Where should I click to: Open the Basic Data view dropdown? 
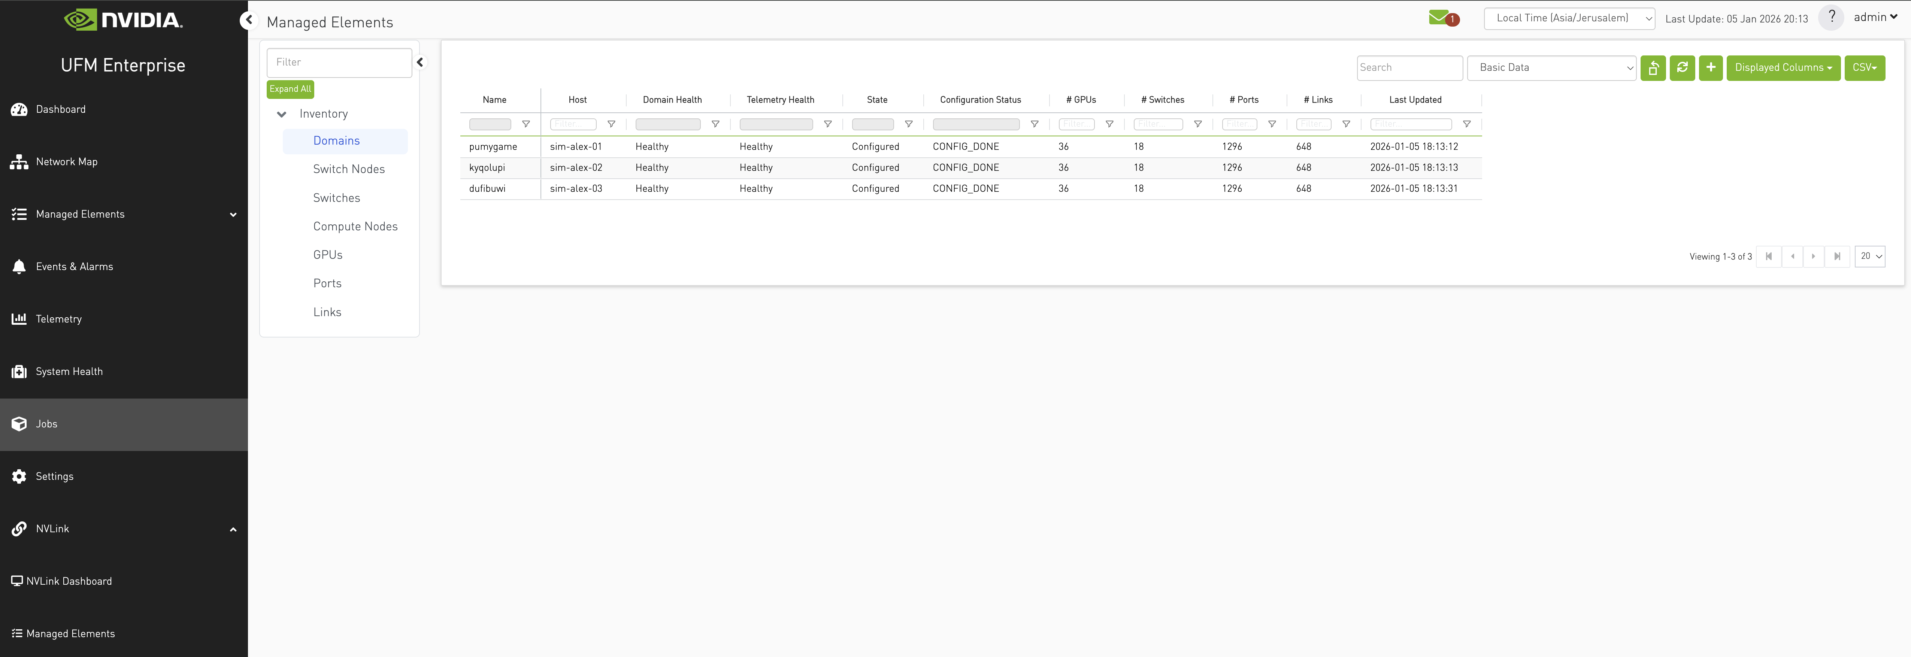pyautogui.click(x=1551, y=68)
